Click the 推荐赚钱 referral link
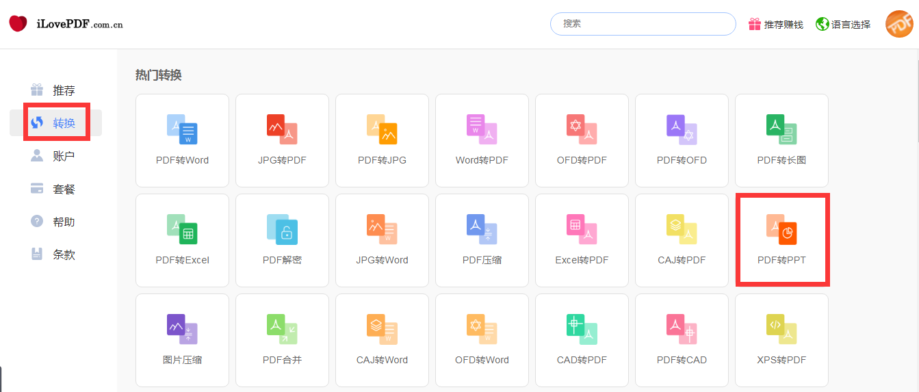The width and height of the screenshot is (919, 392). coord(775,25)
